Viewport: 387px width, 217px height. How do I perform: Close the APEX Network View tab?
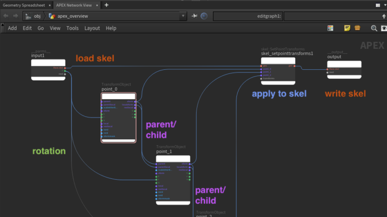[98, 5]
